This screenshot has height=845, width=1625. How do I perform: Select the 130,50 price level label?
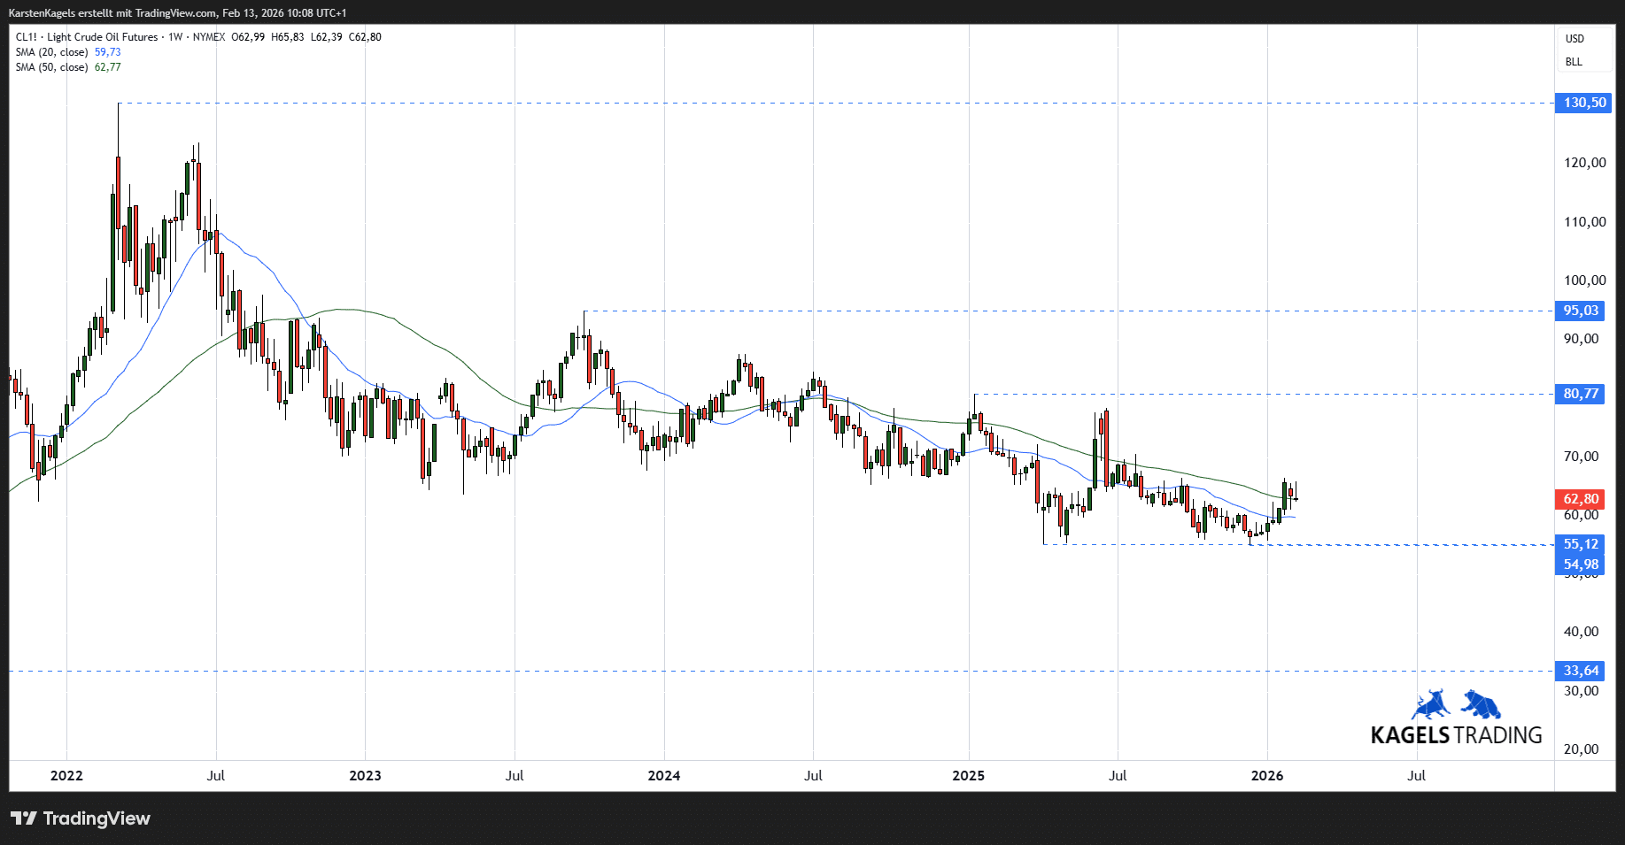[1583, 103]
